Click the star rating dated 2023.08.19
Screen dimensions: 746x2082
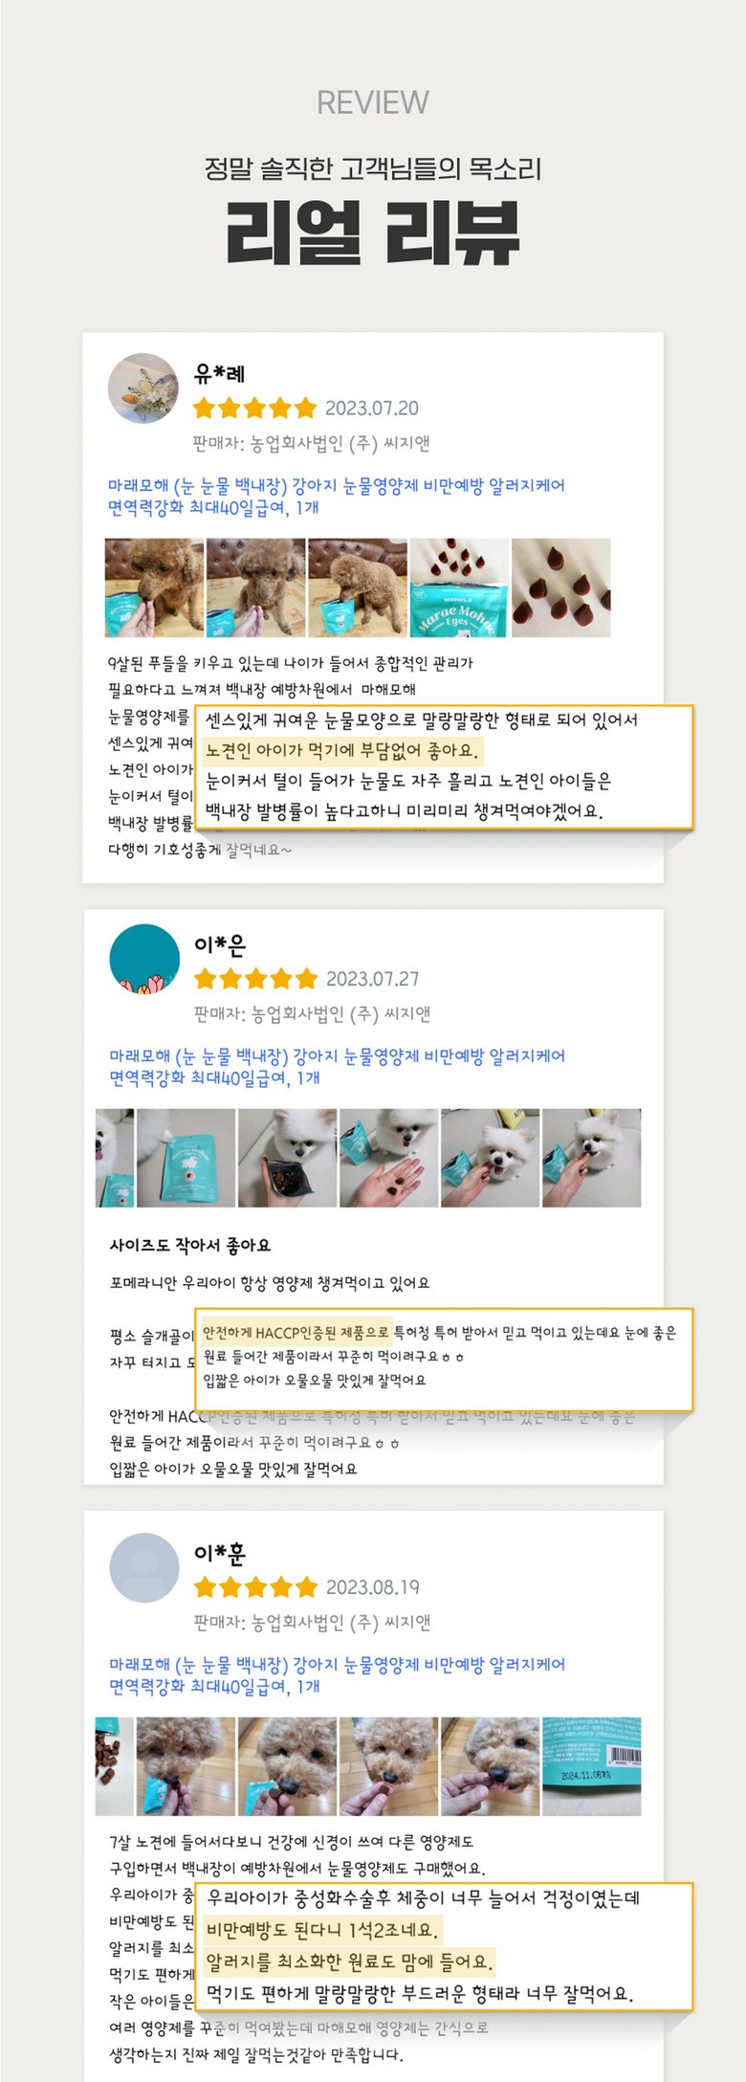pyautogui.click(x=255, y=1587)
